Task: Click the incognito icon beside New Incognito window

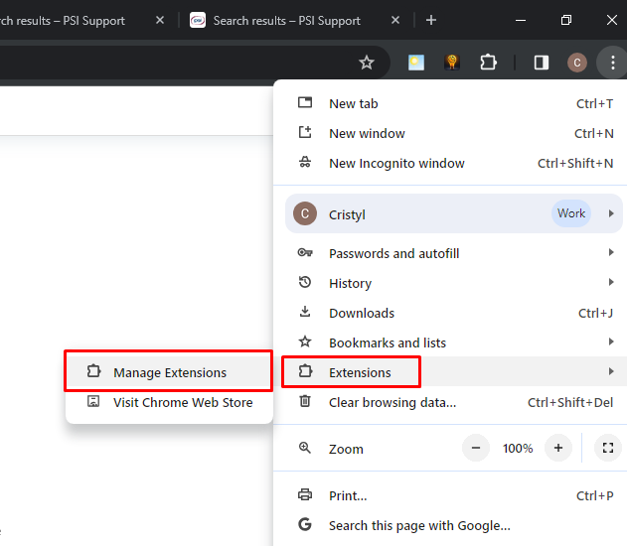Action: [x=305, y=162]
